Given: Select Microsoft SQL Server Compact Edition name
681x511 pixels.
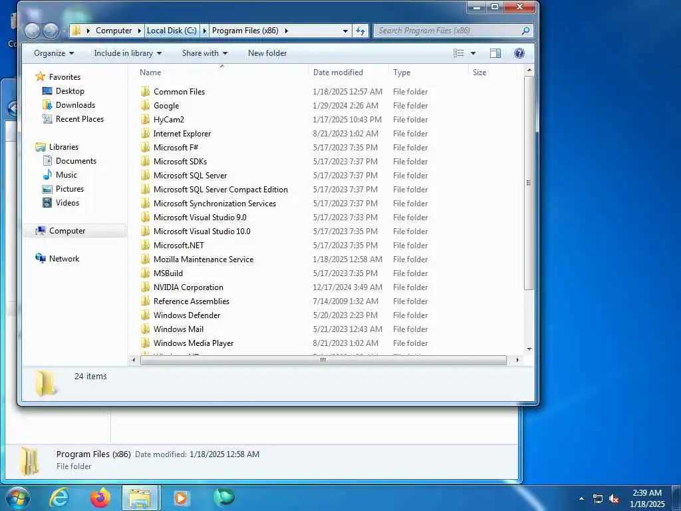Looking at the screenshot, I should click(221, 190).
